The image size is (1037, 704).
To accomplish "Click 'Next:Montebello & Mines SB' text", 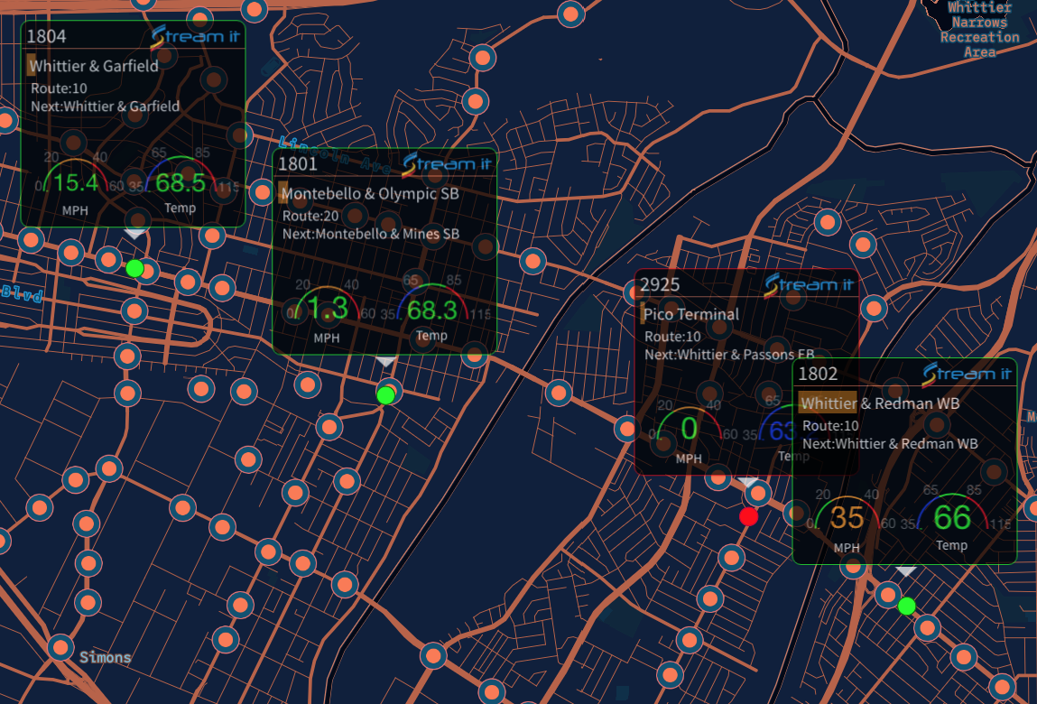I will tap(370, 235).
